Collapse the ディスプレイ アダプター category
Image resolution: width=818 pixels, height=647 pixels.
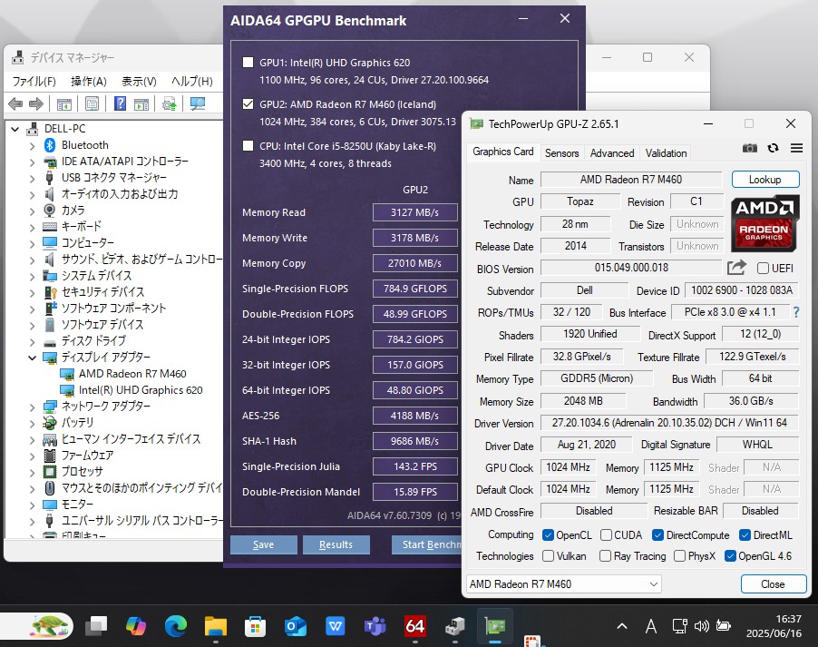pyautogui.click(x=33, y=358)
